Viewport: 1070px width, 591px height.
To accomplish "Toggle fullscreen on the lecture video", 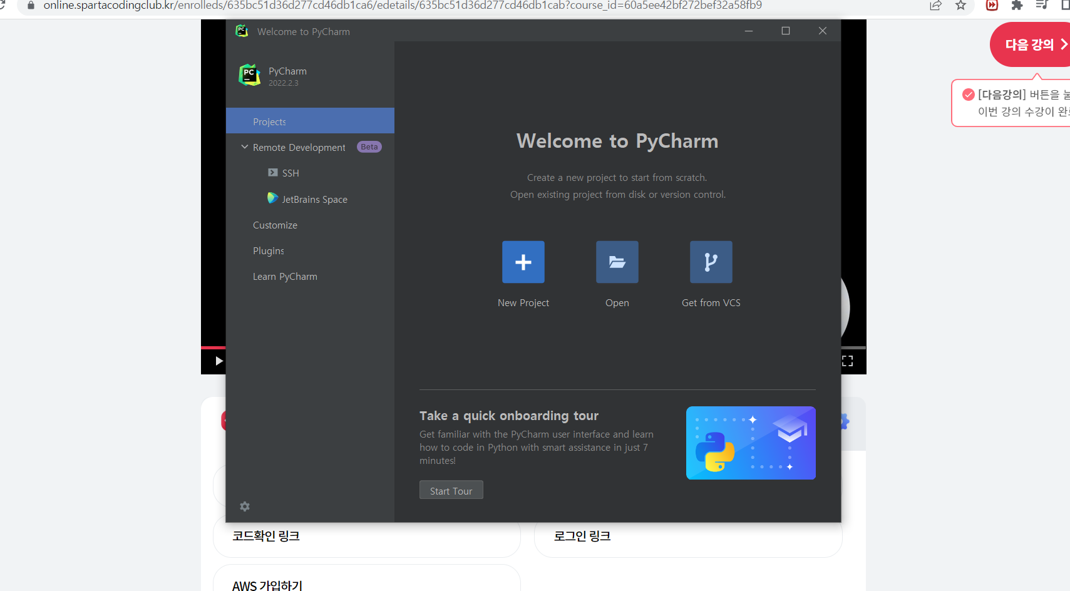I will click(x=848, y=361).
